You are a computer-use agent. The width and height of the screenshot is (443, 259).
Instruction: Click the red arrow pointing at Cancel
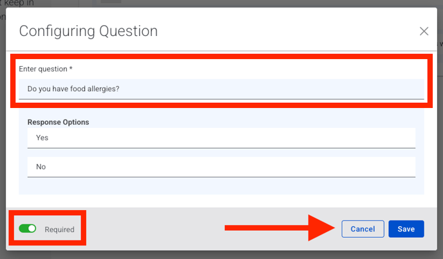[277, 228]
